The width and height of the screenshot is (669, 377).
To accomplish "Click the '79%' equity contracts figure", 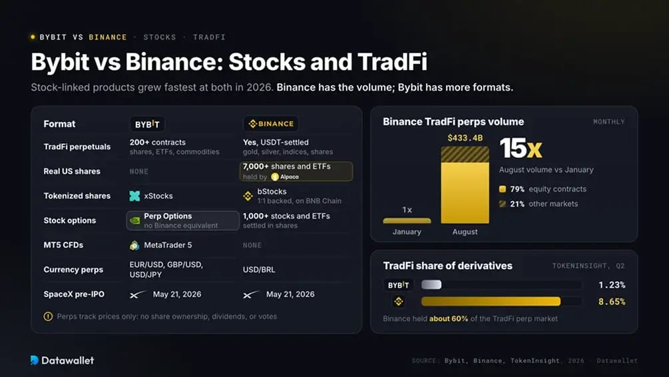I will [x=517, y=189].
